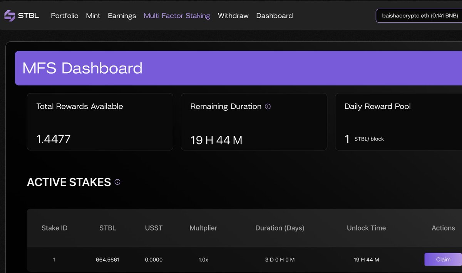Click info icon next to Active Stakes
The image size is (462, 273).
tap(117, 182)
